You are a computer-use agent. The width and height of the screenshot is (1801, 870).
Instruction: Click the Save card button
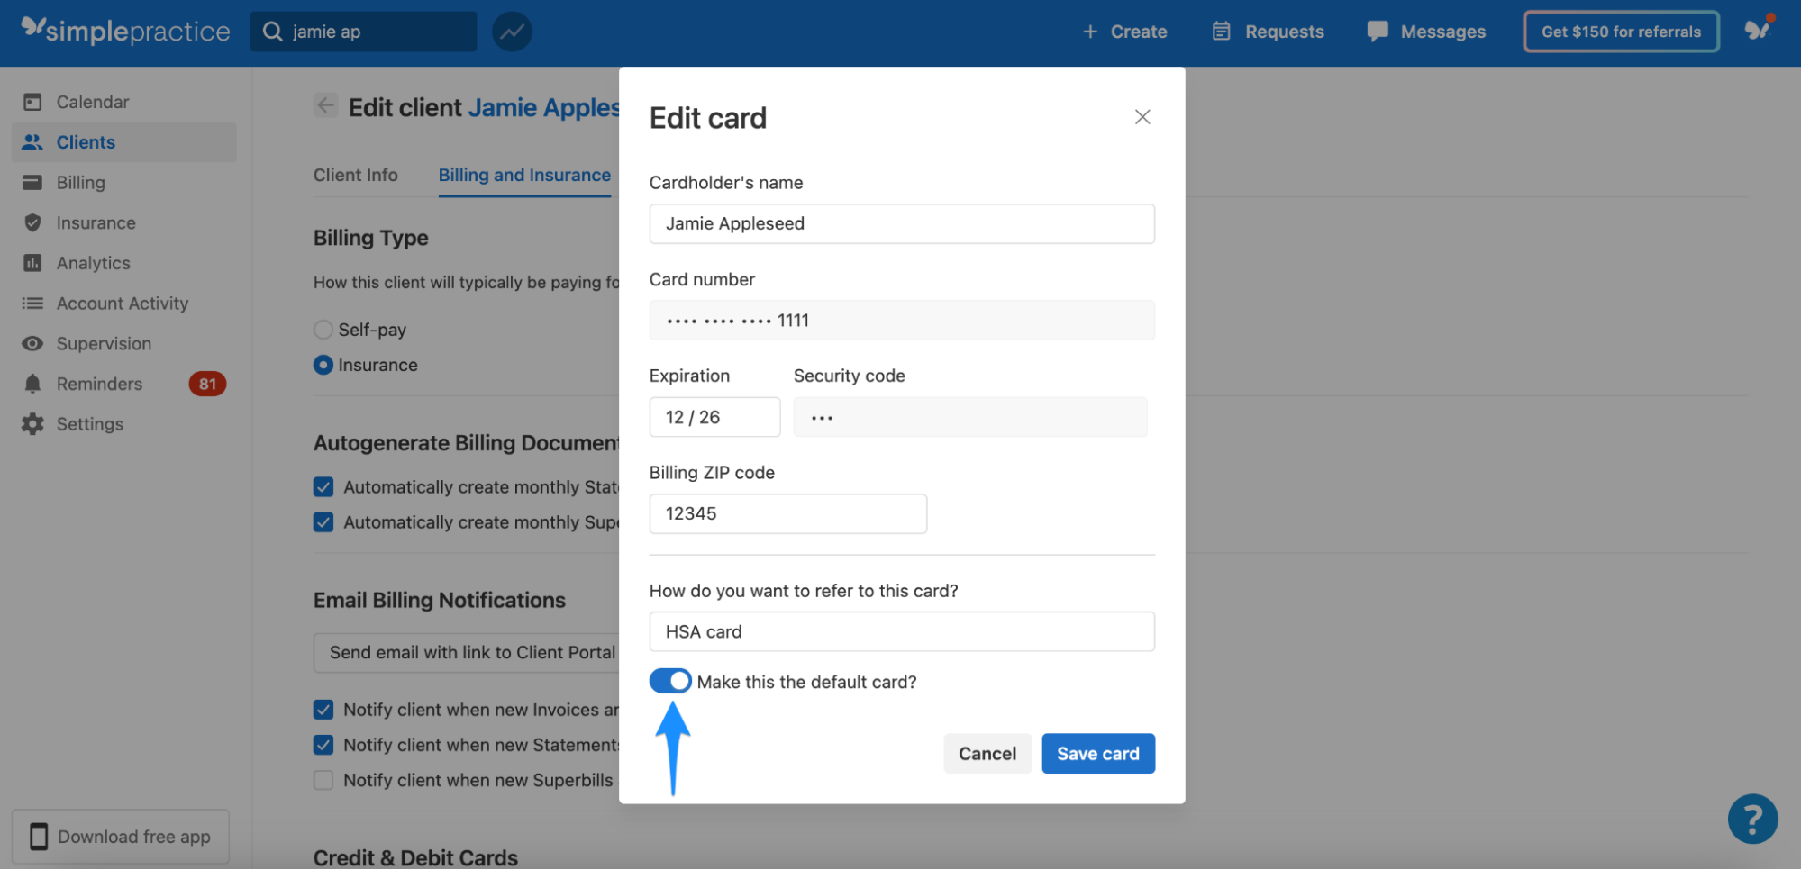coord(1097,753)
